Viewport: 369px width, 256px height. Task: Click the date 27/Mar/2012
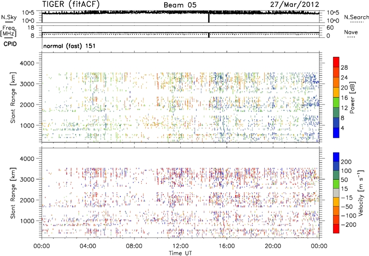click(x=294, y=5)
